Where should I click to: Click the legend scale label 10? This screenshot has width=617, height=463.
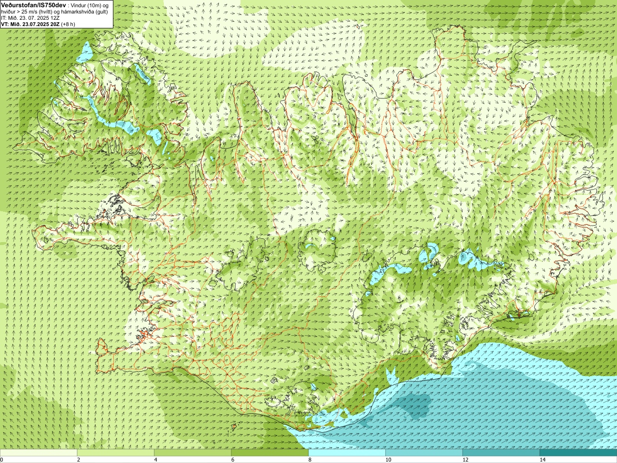coord(388,460)
